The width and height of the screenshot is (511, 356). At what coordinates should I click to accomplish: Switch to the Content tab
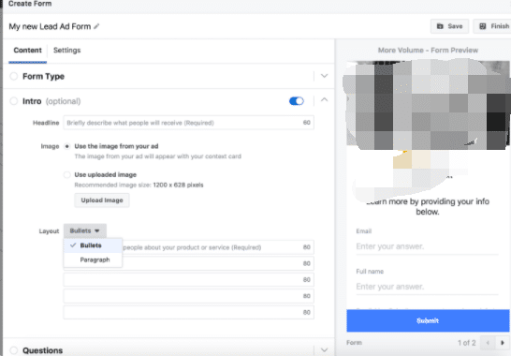[28, 51]
